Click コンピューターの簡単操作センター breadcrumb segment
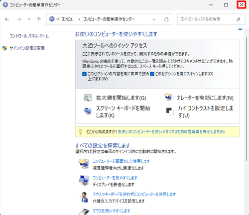This screenshot has width=249, height=215. point(109,19)
